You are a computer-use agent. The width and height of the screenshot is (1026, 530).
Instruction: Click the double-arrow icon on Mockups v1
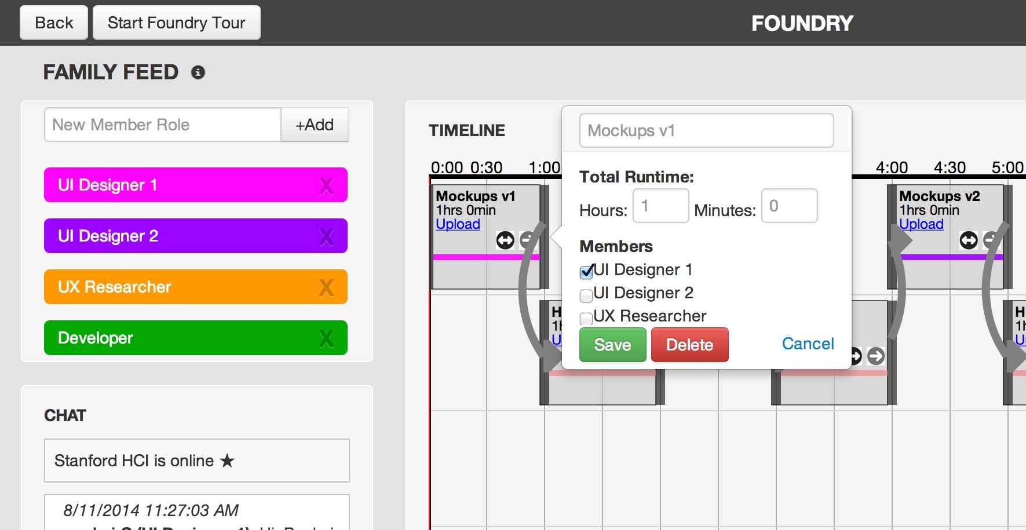click(505, 240)
